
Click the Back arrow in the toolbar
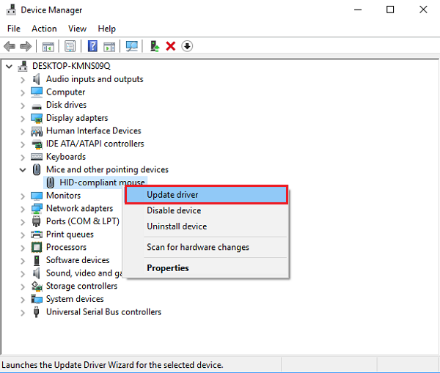(10, 46)
